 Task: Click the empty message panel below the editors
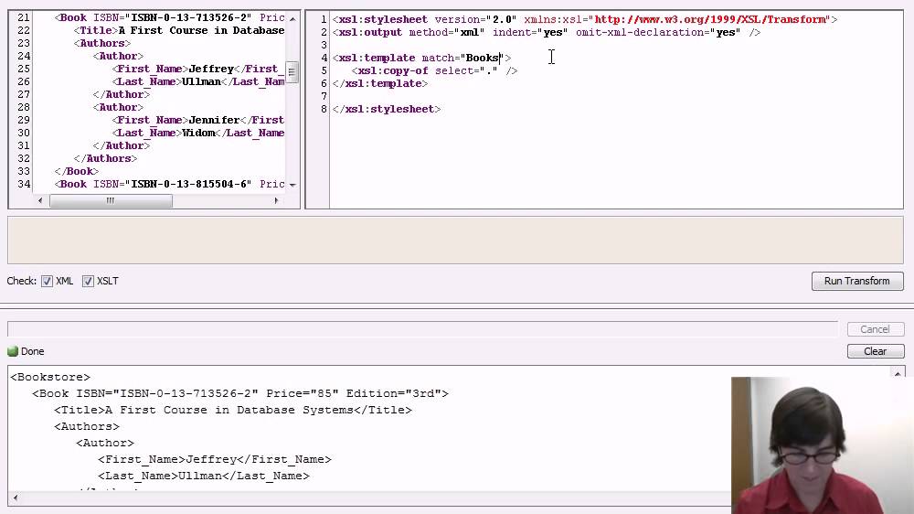tap(455, 240)
